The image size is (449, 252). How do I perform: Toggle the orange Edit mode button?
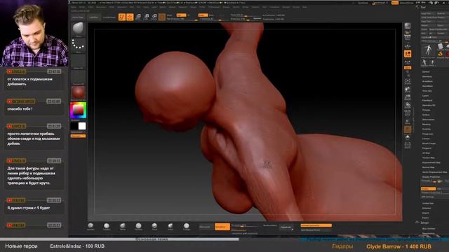(121, 17)
